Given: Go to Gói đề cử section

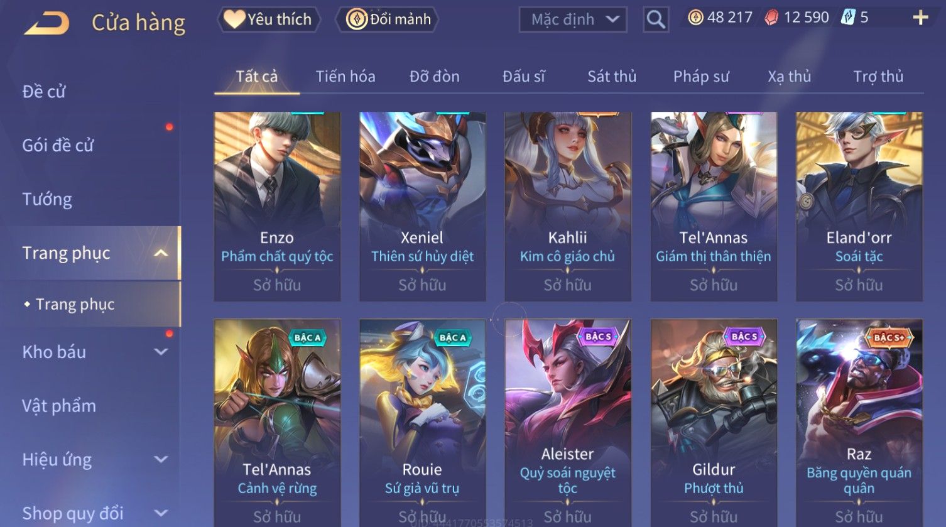Looking at the screenshot, I should pos(58,145).
